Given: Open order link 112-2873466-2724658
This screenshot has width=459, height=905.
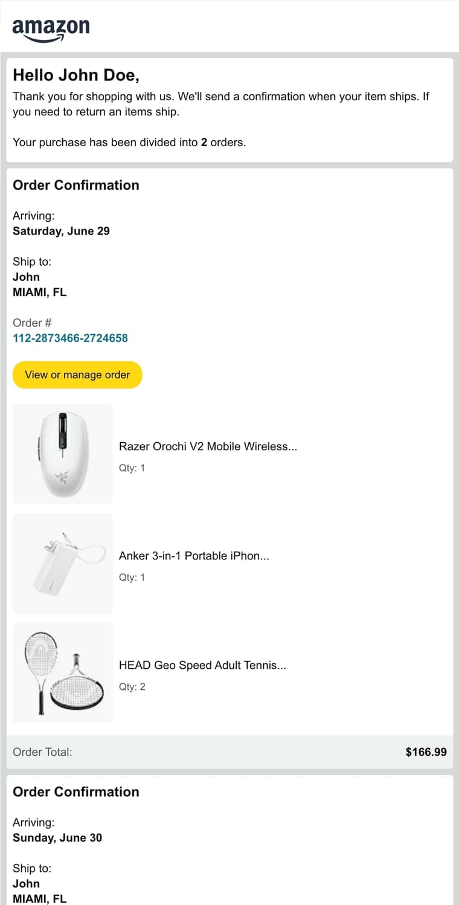Looking at the screenshot, I should (x=70, y=338).
